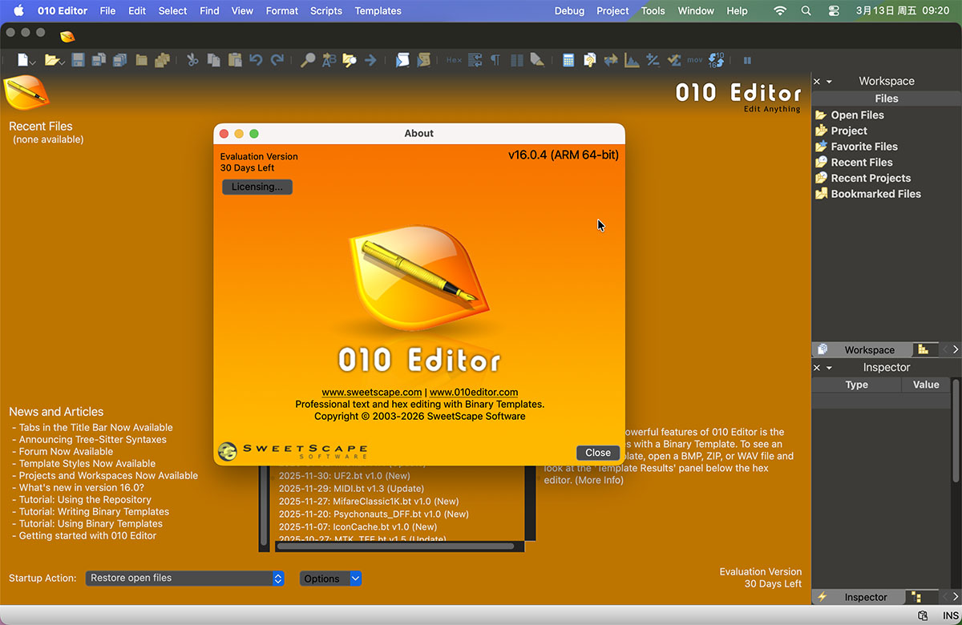Open the www.sweetscape.com link

coord(371,392)
